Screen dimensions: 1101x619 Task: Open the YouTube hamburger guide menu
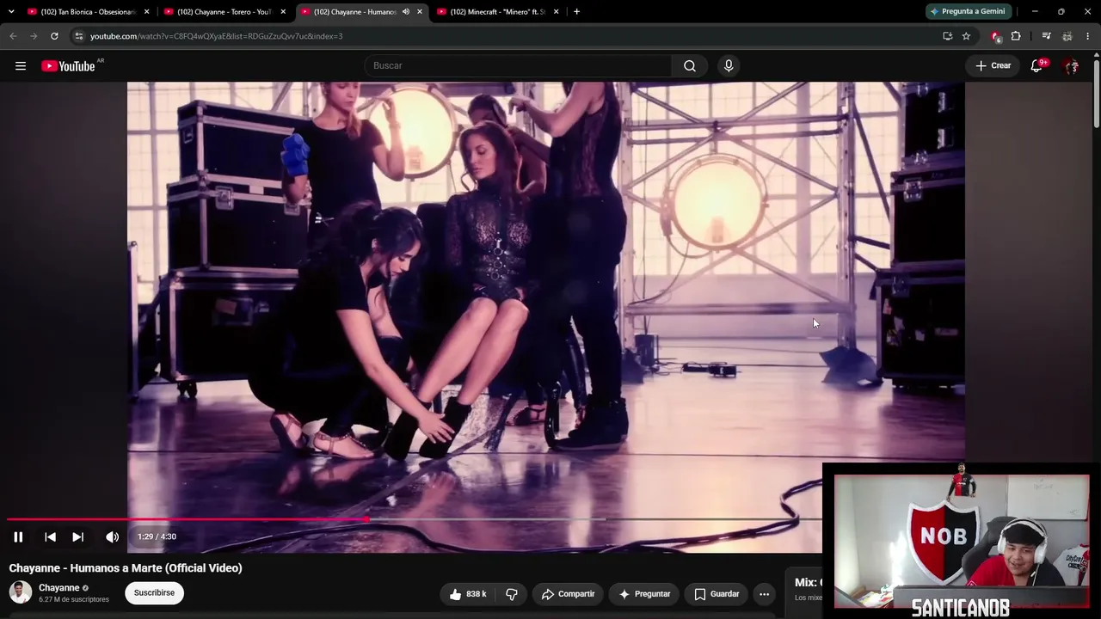(21, 65)
